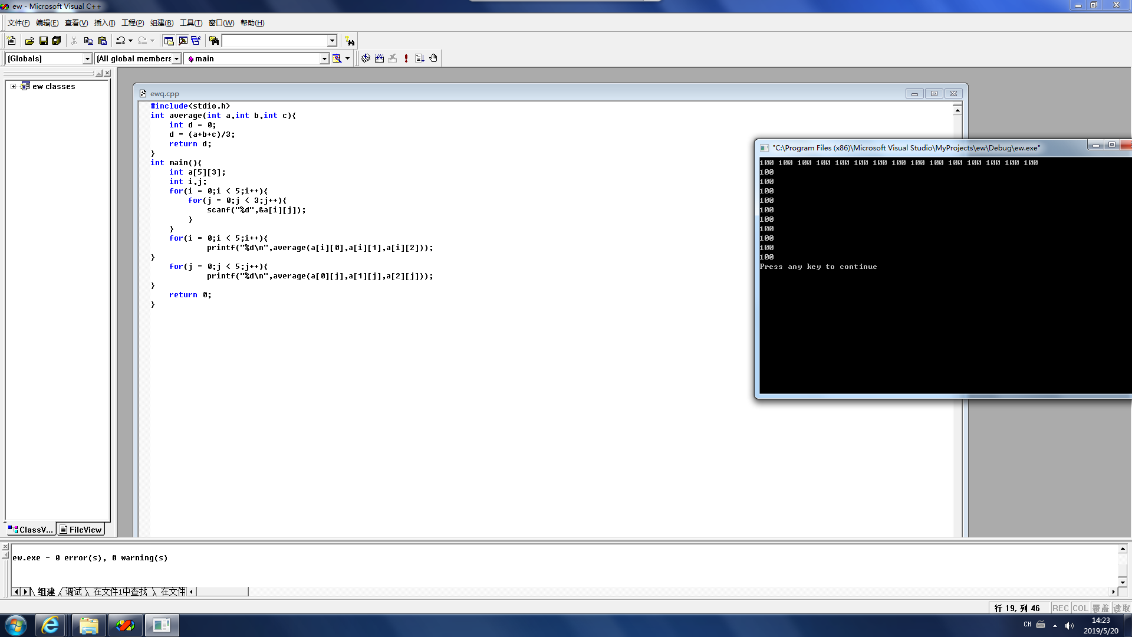Click the Open file icon

[29, 41]
